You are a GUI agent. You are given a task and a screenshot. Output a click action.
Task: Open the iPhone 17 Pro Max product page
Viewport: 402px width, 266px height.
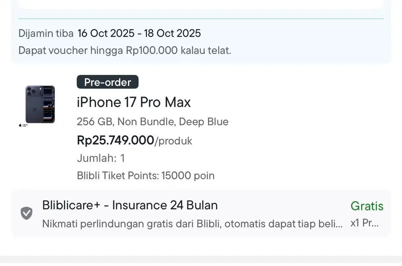pyautogui.click(x=133, y=102)
